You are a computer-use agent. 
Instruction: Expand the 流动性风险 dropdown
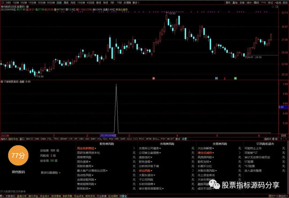tap(85, 175)
